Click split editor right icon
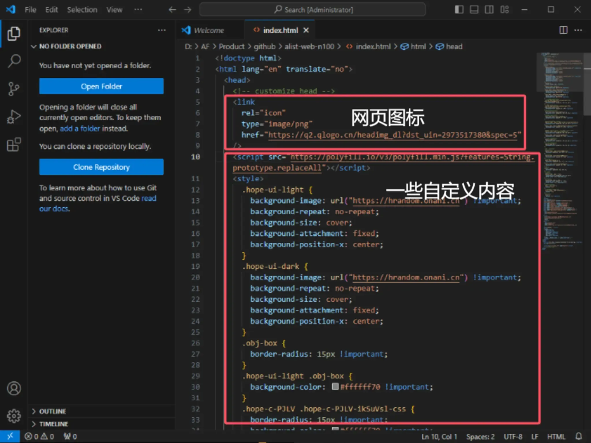Screen dimensions: 591x443 (x=563, y=30)
